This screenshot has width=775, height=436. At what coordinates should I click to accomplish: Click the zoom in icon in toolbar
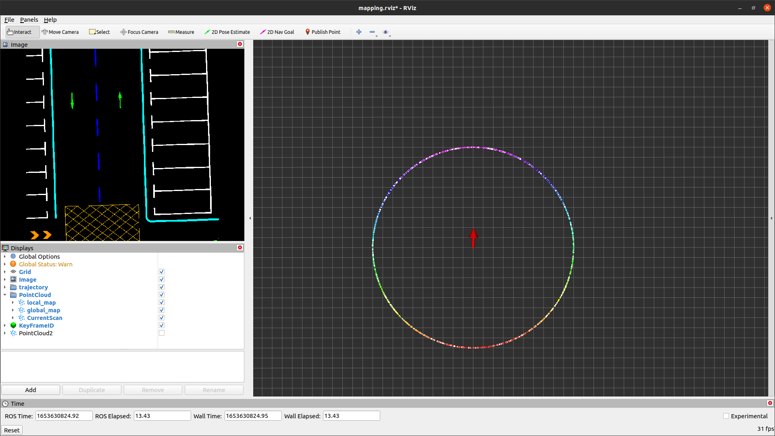pos(359,32)
